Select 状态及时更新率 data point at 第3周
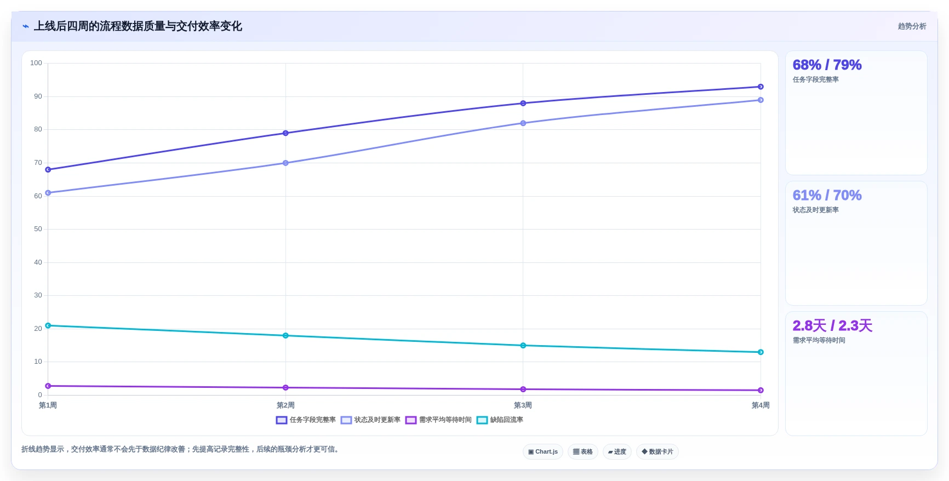This screenshot has height=481, width=949. [x=523, y=123]
